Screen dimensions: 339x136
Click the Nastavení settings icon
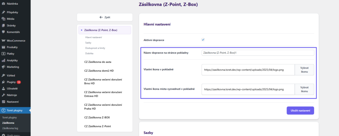point(3,102)
